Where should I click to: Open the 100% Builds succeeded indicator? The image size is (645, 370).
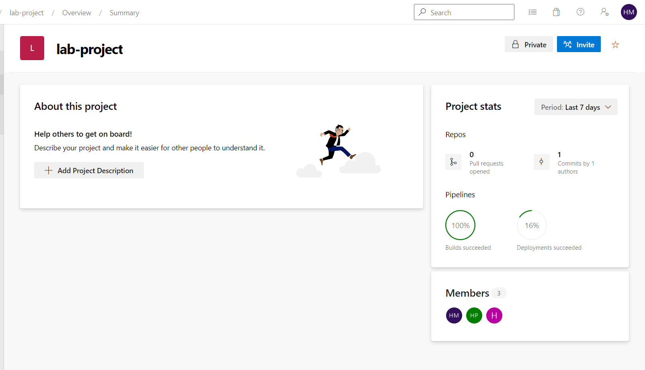pyautogui.click(x=461, y=225)
